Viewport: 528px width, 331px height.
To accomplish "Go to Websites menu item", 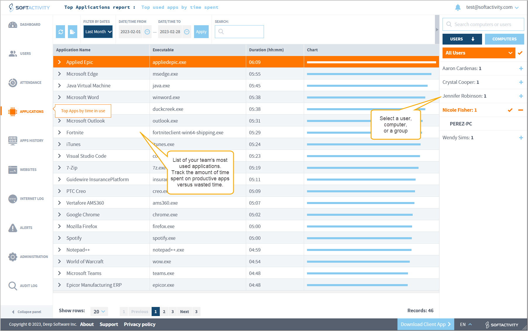I will point(28,170).
